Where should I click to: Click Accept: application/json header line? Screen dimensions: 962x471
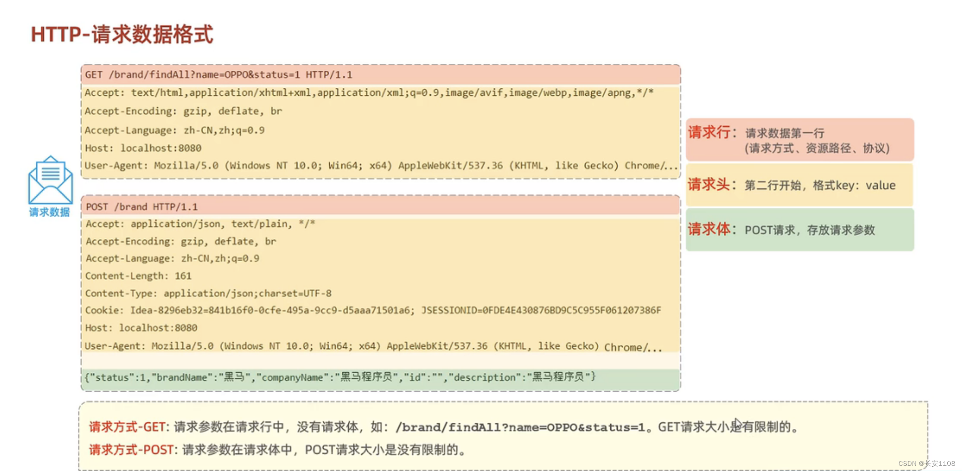point(201,224)
